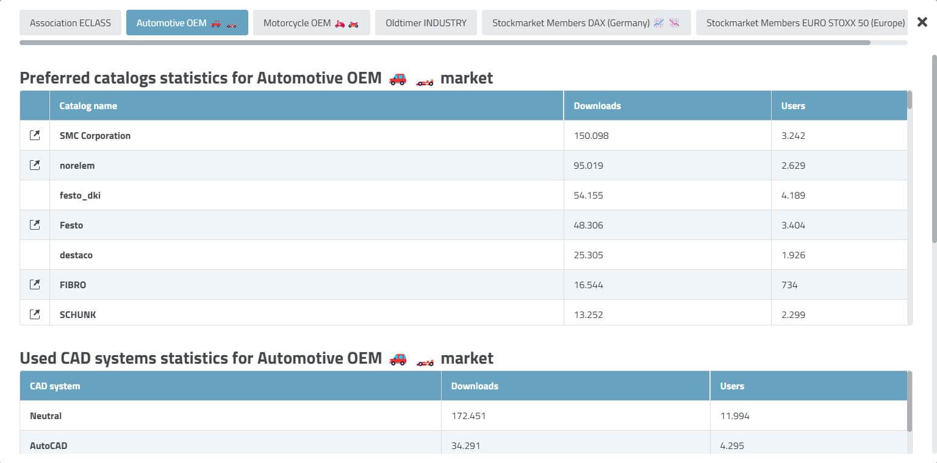Click downloads value 13.252
The height and width of the screenshot is (463, 937).
pos(589,314)
